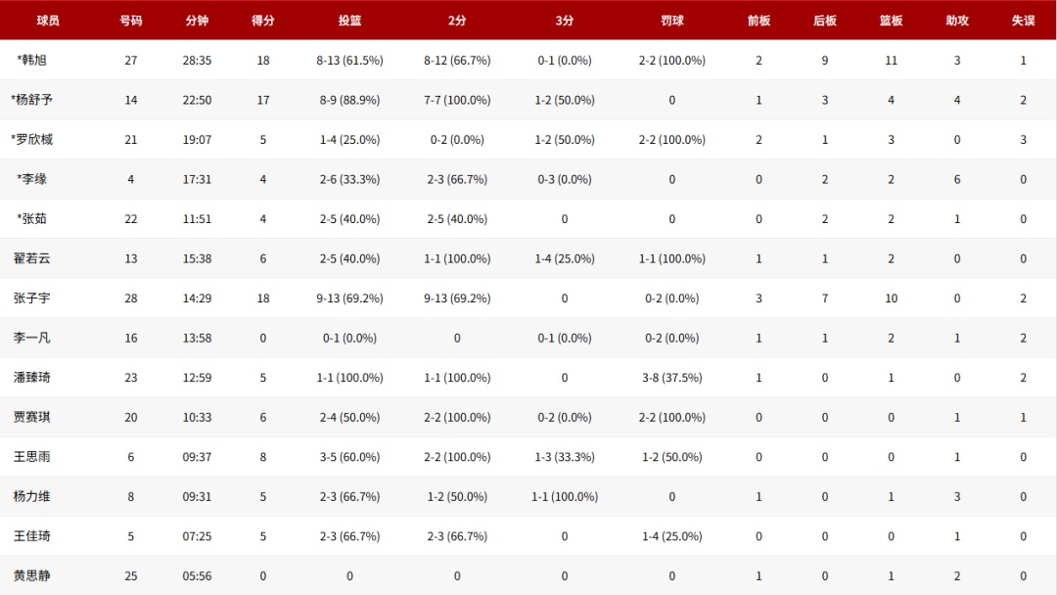The image size is (1057, 595).
Task: Click the 罚球 column header
Action: (671, 21)
